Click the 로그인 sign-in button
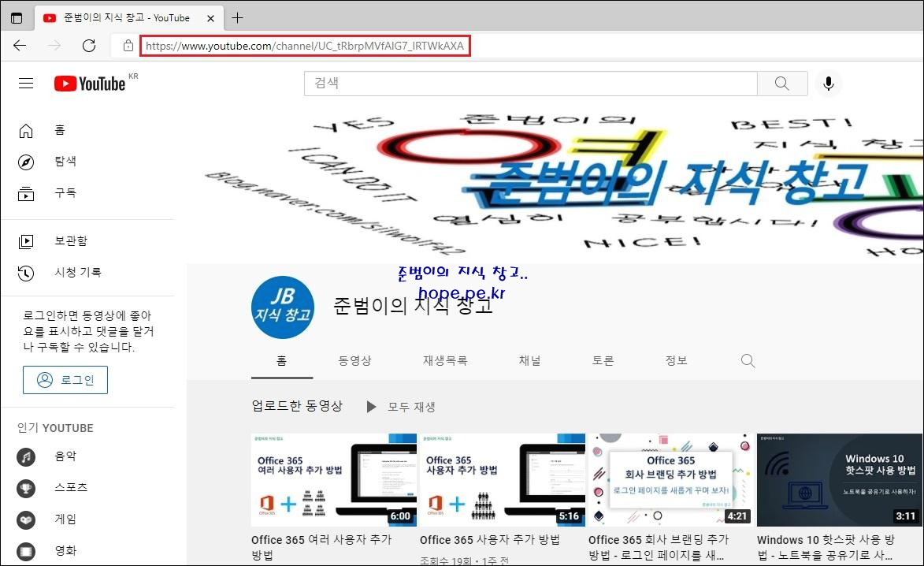The image size is (924, 566). point(65,380)
